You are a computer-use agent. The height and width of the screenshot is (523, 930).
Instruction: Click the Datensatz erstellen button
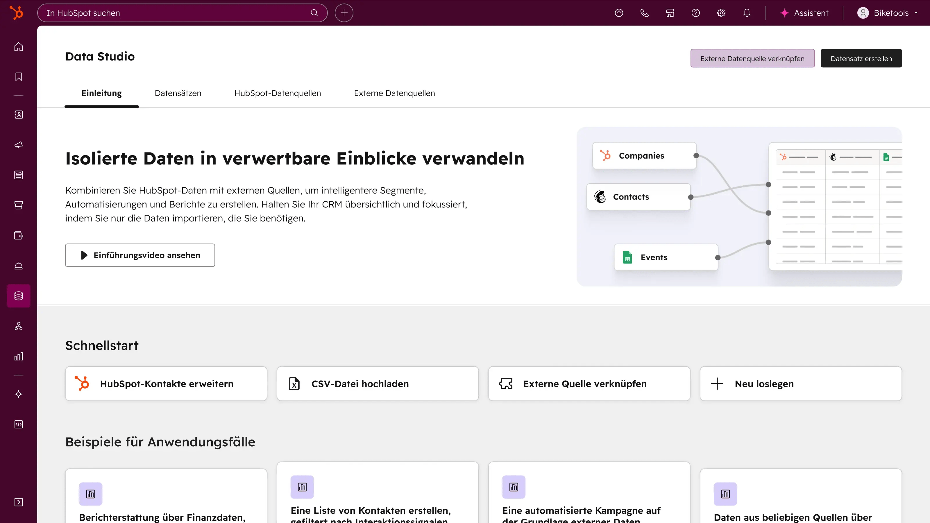(x=861, y=58)
